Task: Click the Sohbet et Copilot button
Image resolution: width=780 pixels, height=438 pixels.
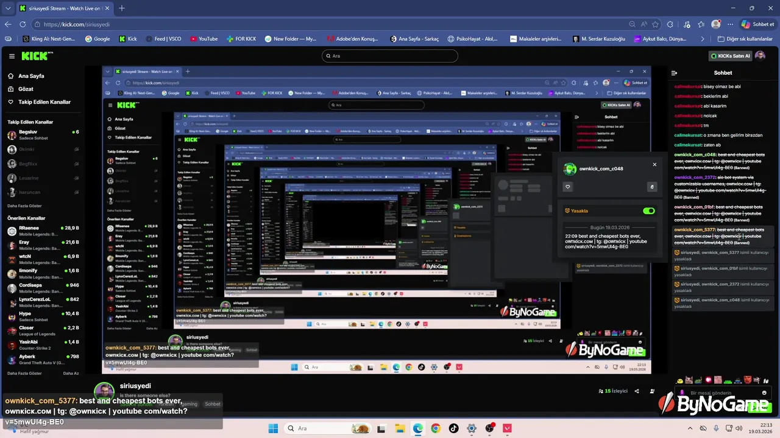Action: (758, 24)
